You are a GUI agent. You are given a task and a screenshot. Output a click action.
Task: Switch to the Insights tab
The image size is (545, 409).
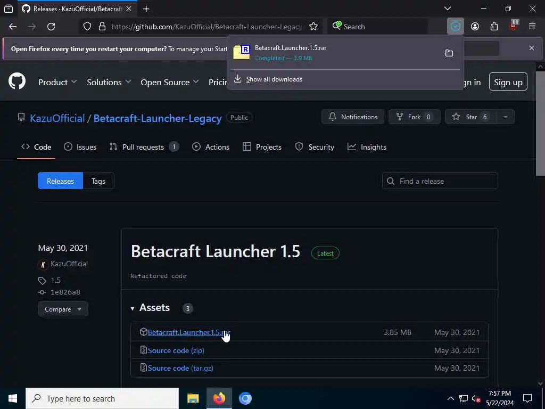367,147
